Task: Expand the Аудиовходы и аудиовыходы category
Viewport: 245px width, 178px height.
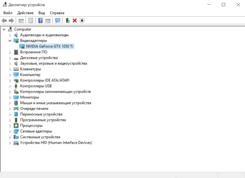Action: tap(10, 35)
